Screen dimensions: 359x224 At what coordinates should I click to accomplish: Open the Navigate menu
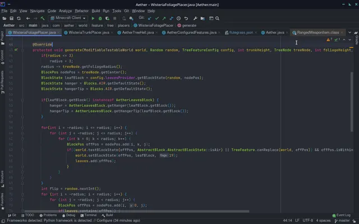[x=38, y=11]
